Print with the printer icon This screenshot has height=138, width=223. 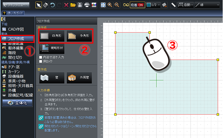click(87, 5)
